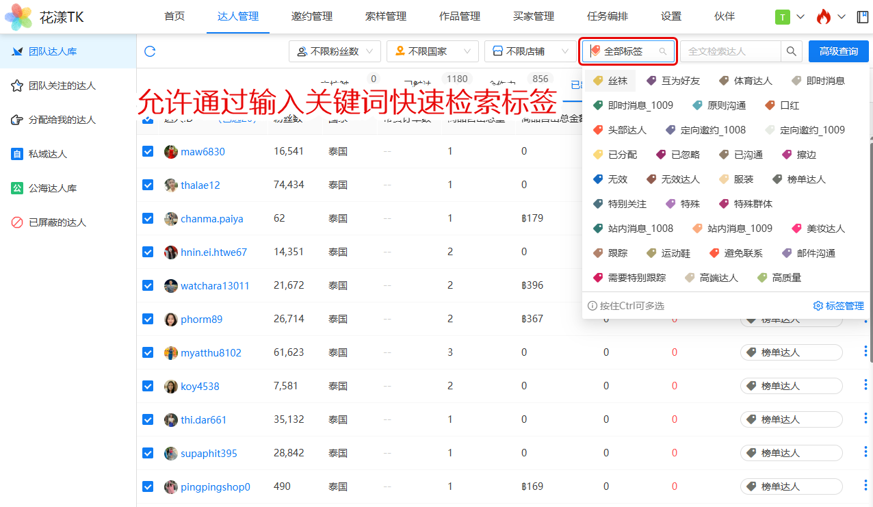Open the 作品管理 menu tab
The image size is (873, 507).
459,16
